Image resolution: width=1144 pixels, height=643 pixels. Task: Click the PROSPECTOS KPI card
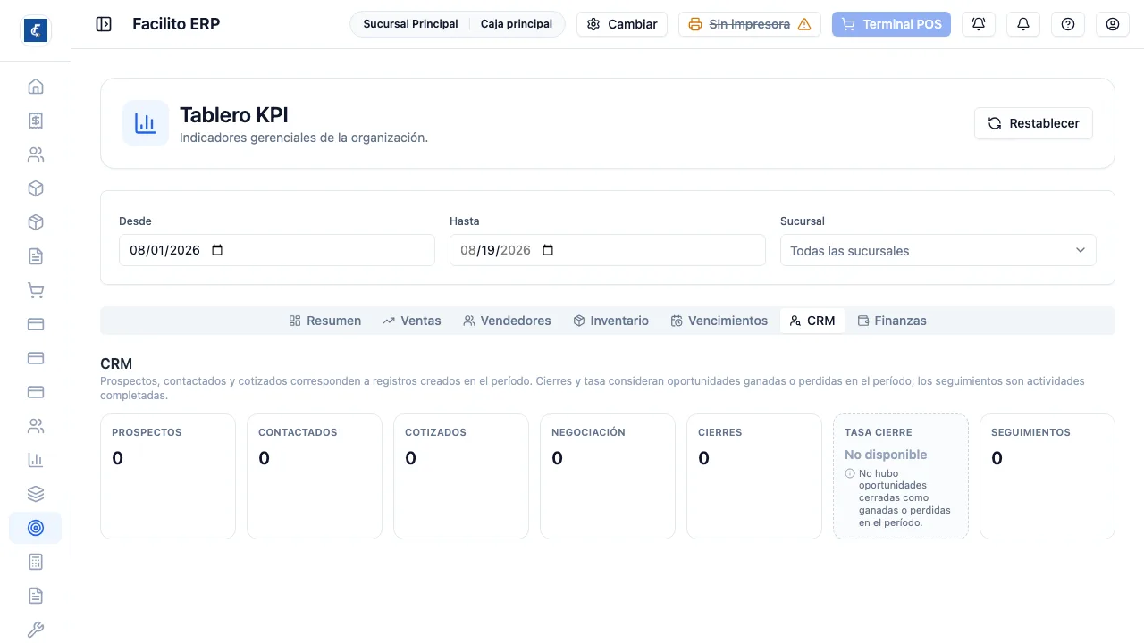pos(168,476)
